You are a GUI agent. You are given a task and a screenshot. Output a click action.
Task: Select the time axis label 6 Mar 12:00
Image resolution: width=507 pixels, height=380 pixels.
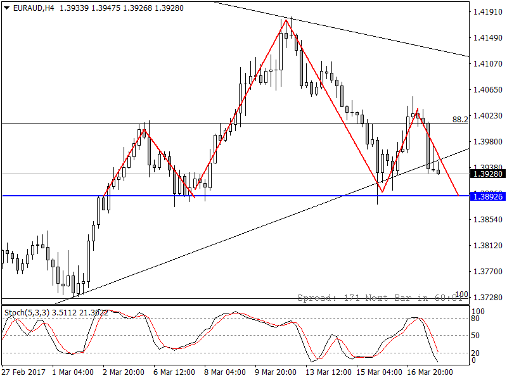tap(174, 372)
